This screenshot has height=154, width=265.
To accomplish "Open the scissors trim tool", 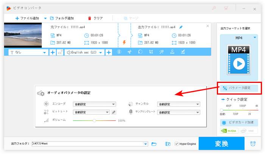I will (x=129, y=52).
